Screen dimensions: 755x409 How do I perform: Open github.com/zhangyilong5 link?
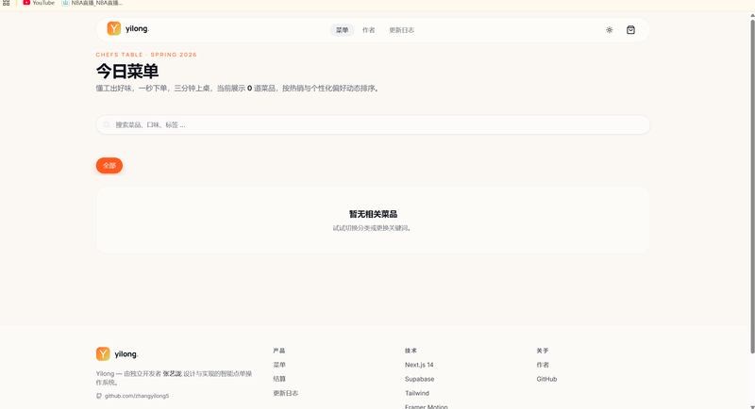click(137, 396)
